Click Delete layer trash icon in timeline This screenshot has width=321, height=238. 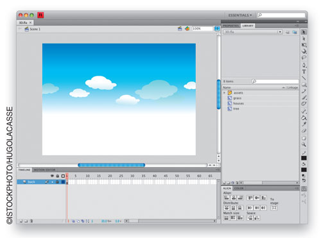(31, 221)
